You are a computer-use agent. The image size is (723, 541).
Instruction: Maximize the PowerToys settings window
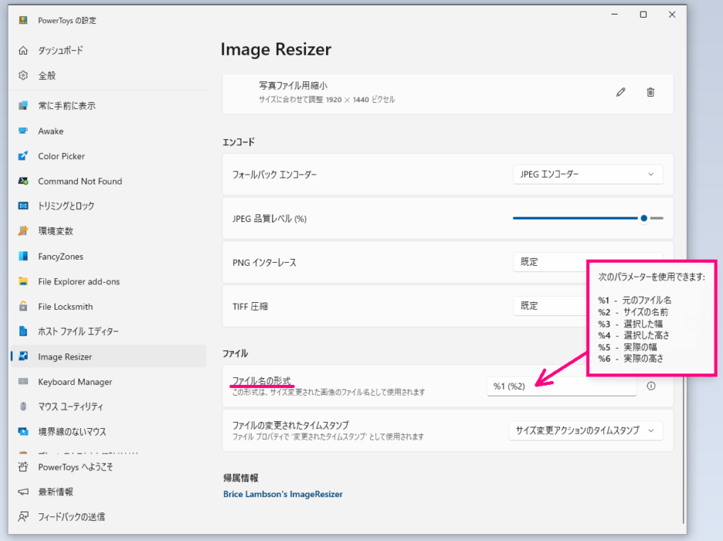(x=643, y=15)
